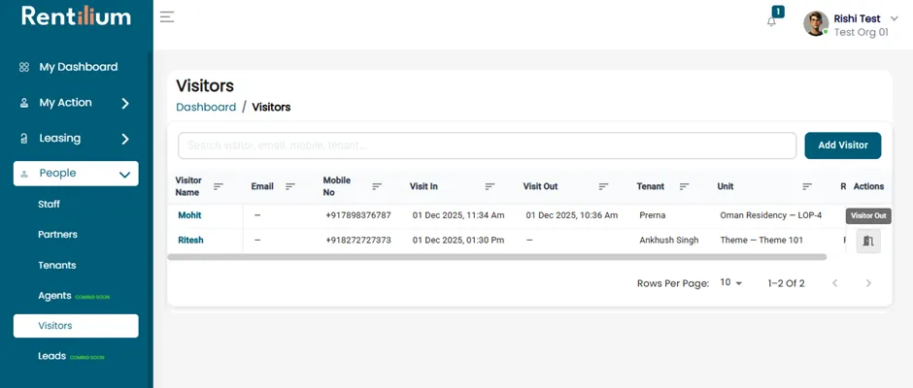913x388 pixels.
Task: Click the Add Visitor button
Action: click(842, 145)
